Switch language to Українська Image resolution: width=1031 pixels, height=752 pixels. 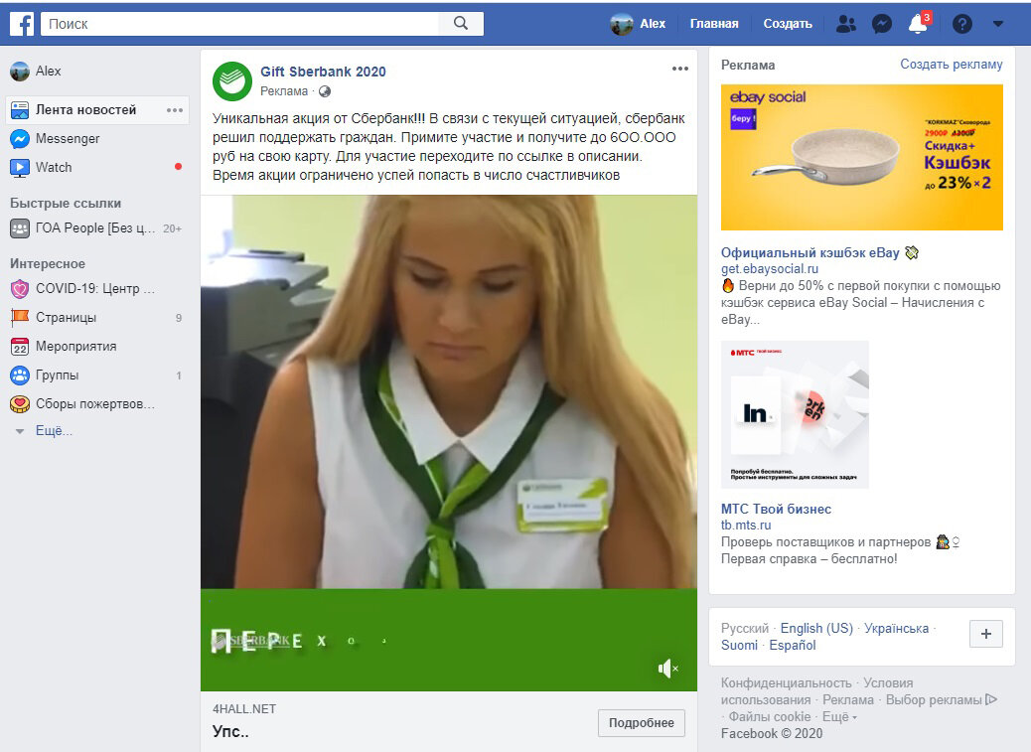[896, 629]
